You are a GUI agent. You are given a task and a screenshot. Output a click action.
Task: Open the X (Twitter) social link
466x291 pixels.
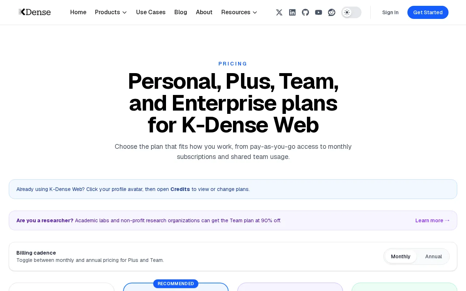coord(279,12)
